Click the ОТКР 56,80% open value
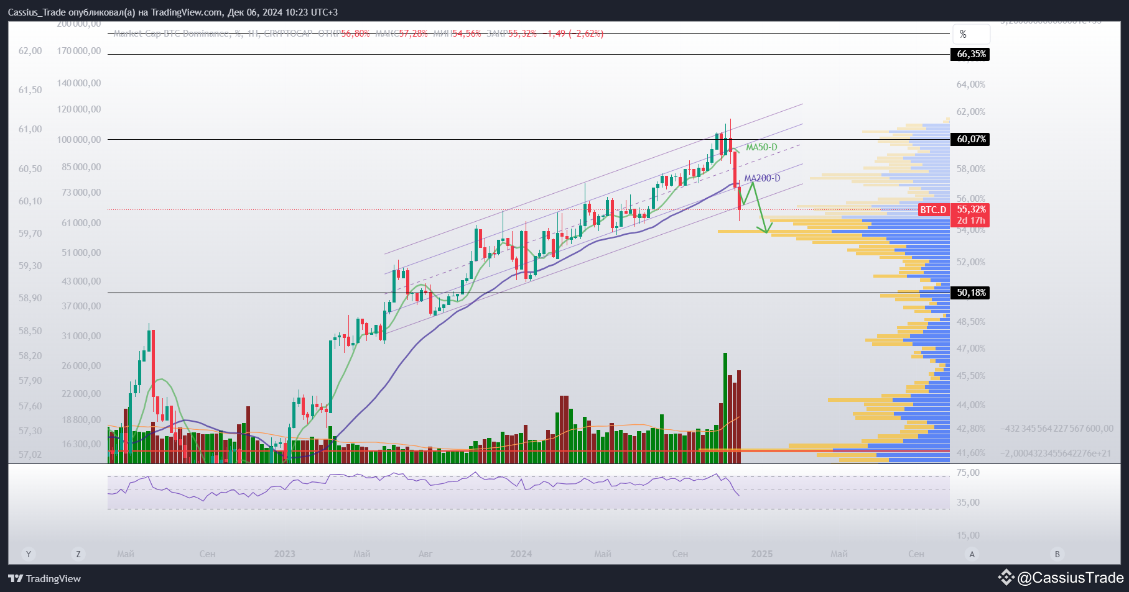 [344, 34]
